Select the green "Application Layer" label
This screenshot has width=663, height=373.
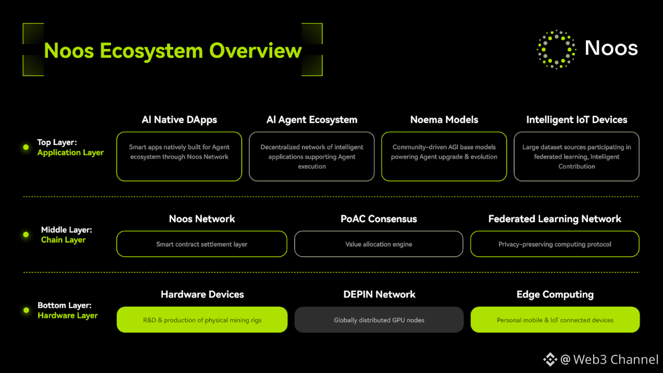tap(70, 153)
